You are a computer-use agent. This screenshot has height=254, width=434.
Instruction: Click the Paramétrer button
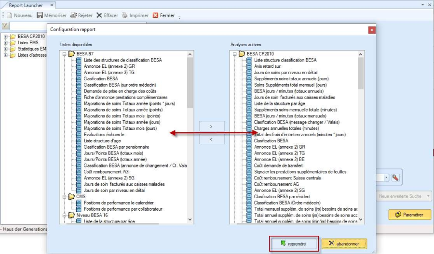pyautogui.click(x=409, y=215)
